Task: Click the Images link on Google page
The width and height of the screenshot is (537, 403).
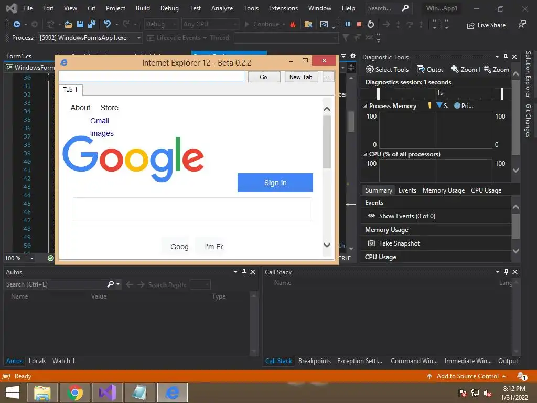Action: coord(102,133)
